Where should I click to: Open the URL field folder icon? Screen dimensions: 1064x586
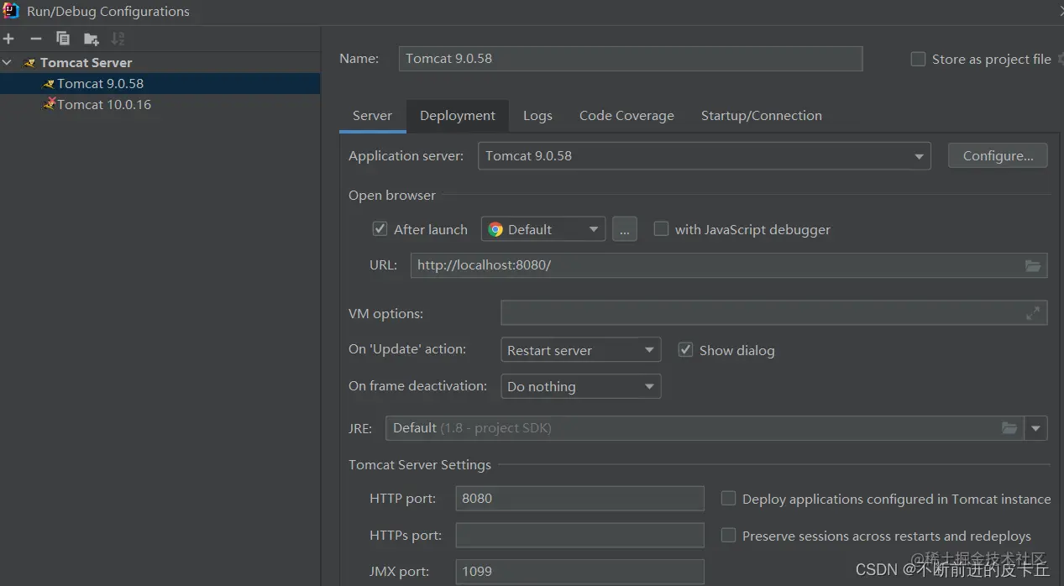click(x=1033, y=265)
